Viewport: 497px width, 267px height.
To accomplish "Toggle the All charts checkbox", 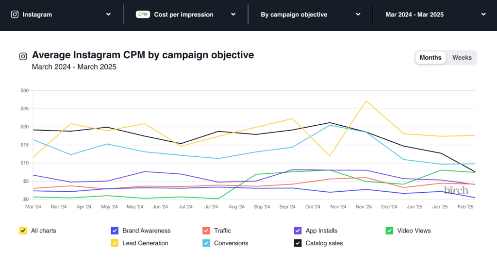I will coord(23,231).
